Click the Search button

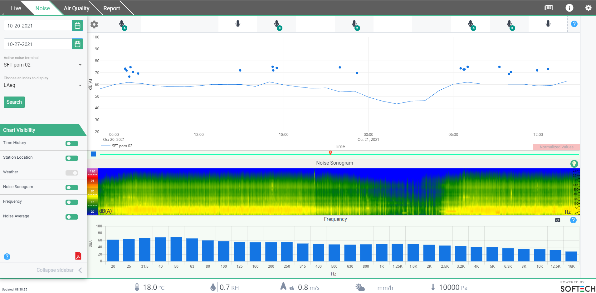tap(14, 102)
